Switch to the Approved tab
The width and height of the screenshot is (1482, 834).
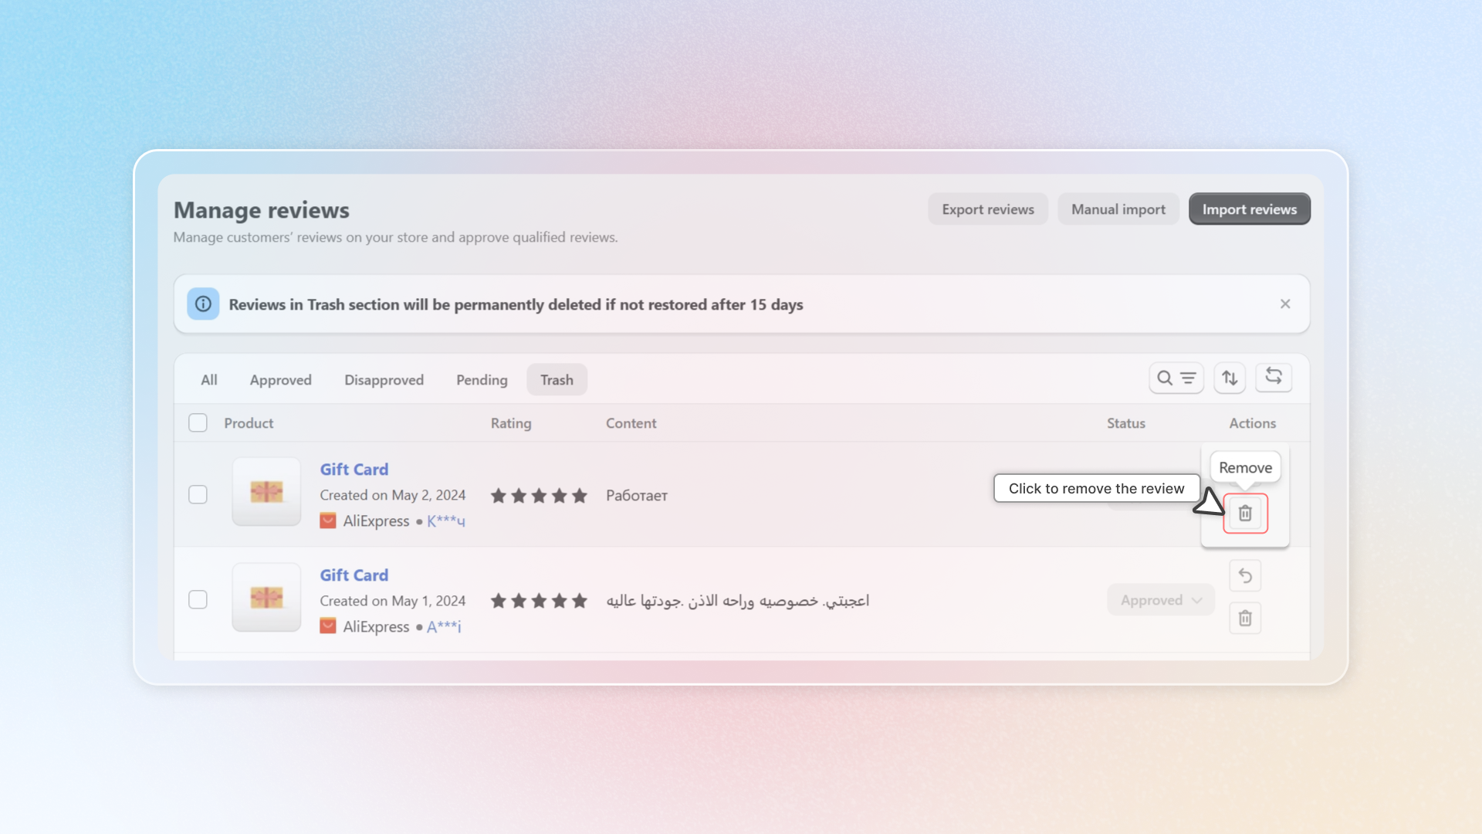click(280, 380)
